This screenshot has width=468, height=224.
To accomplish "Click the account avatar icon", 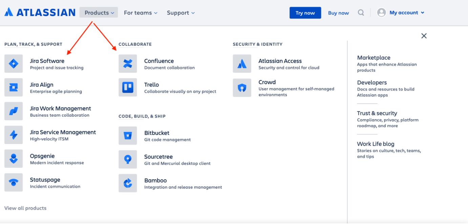I will tap(382, 13).
